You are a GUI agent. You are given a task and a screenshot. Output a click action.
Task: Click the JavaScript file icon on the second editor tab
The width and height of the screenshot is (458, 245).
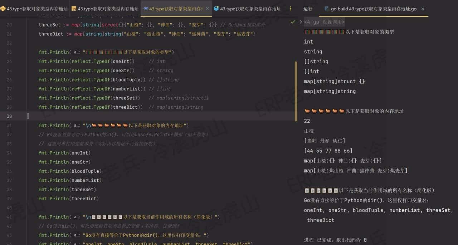click(x=74, y=8)
